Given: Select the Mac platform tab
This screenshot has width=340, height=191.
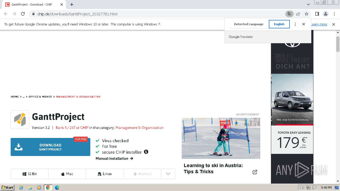Looking at the screenshot, I should (x=67, y=174).
